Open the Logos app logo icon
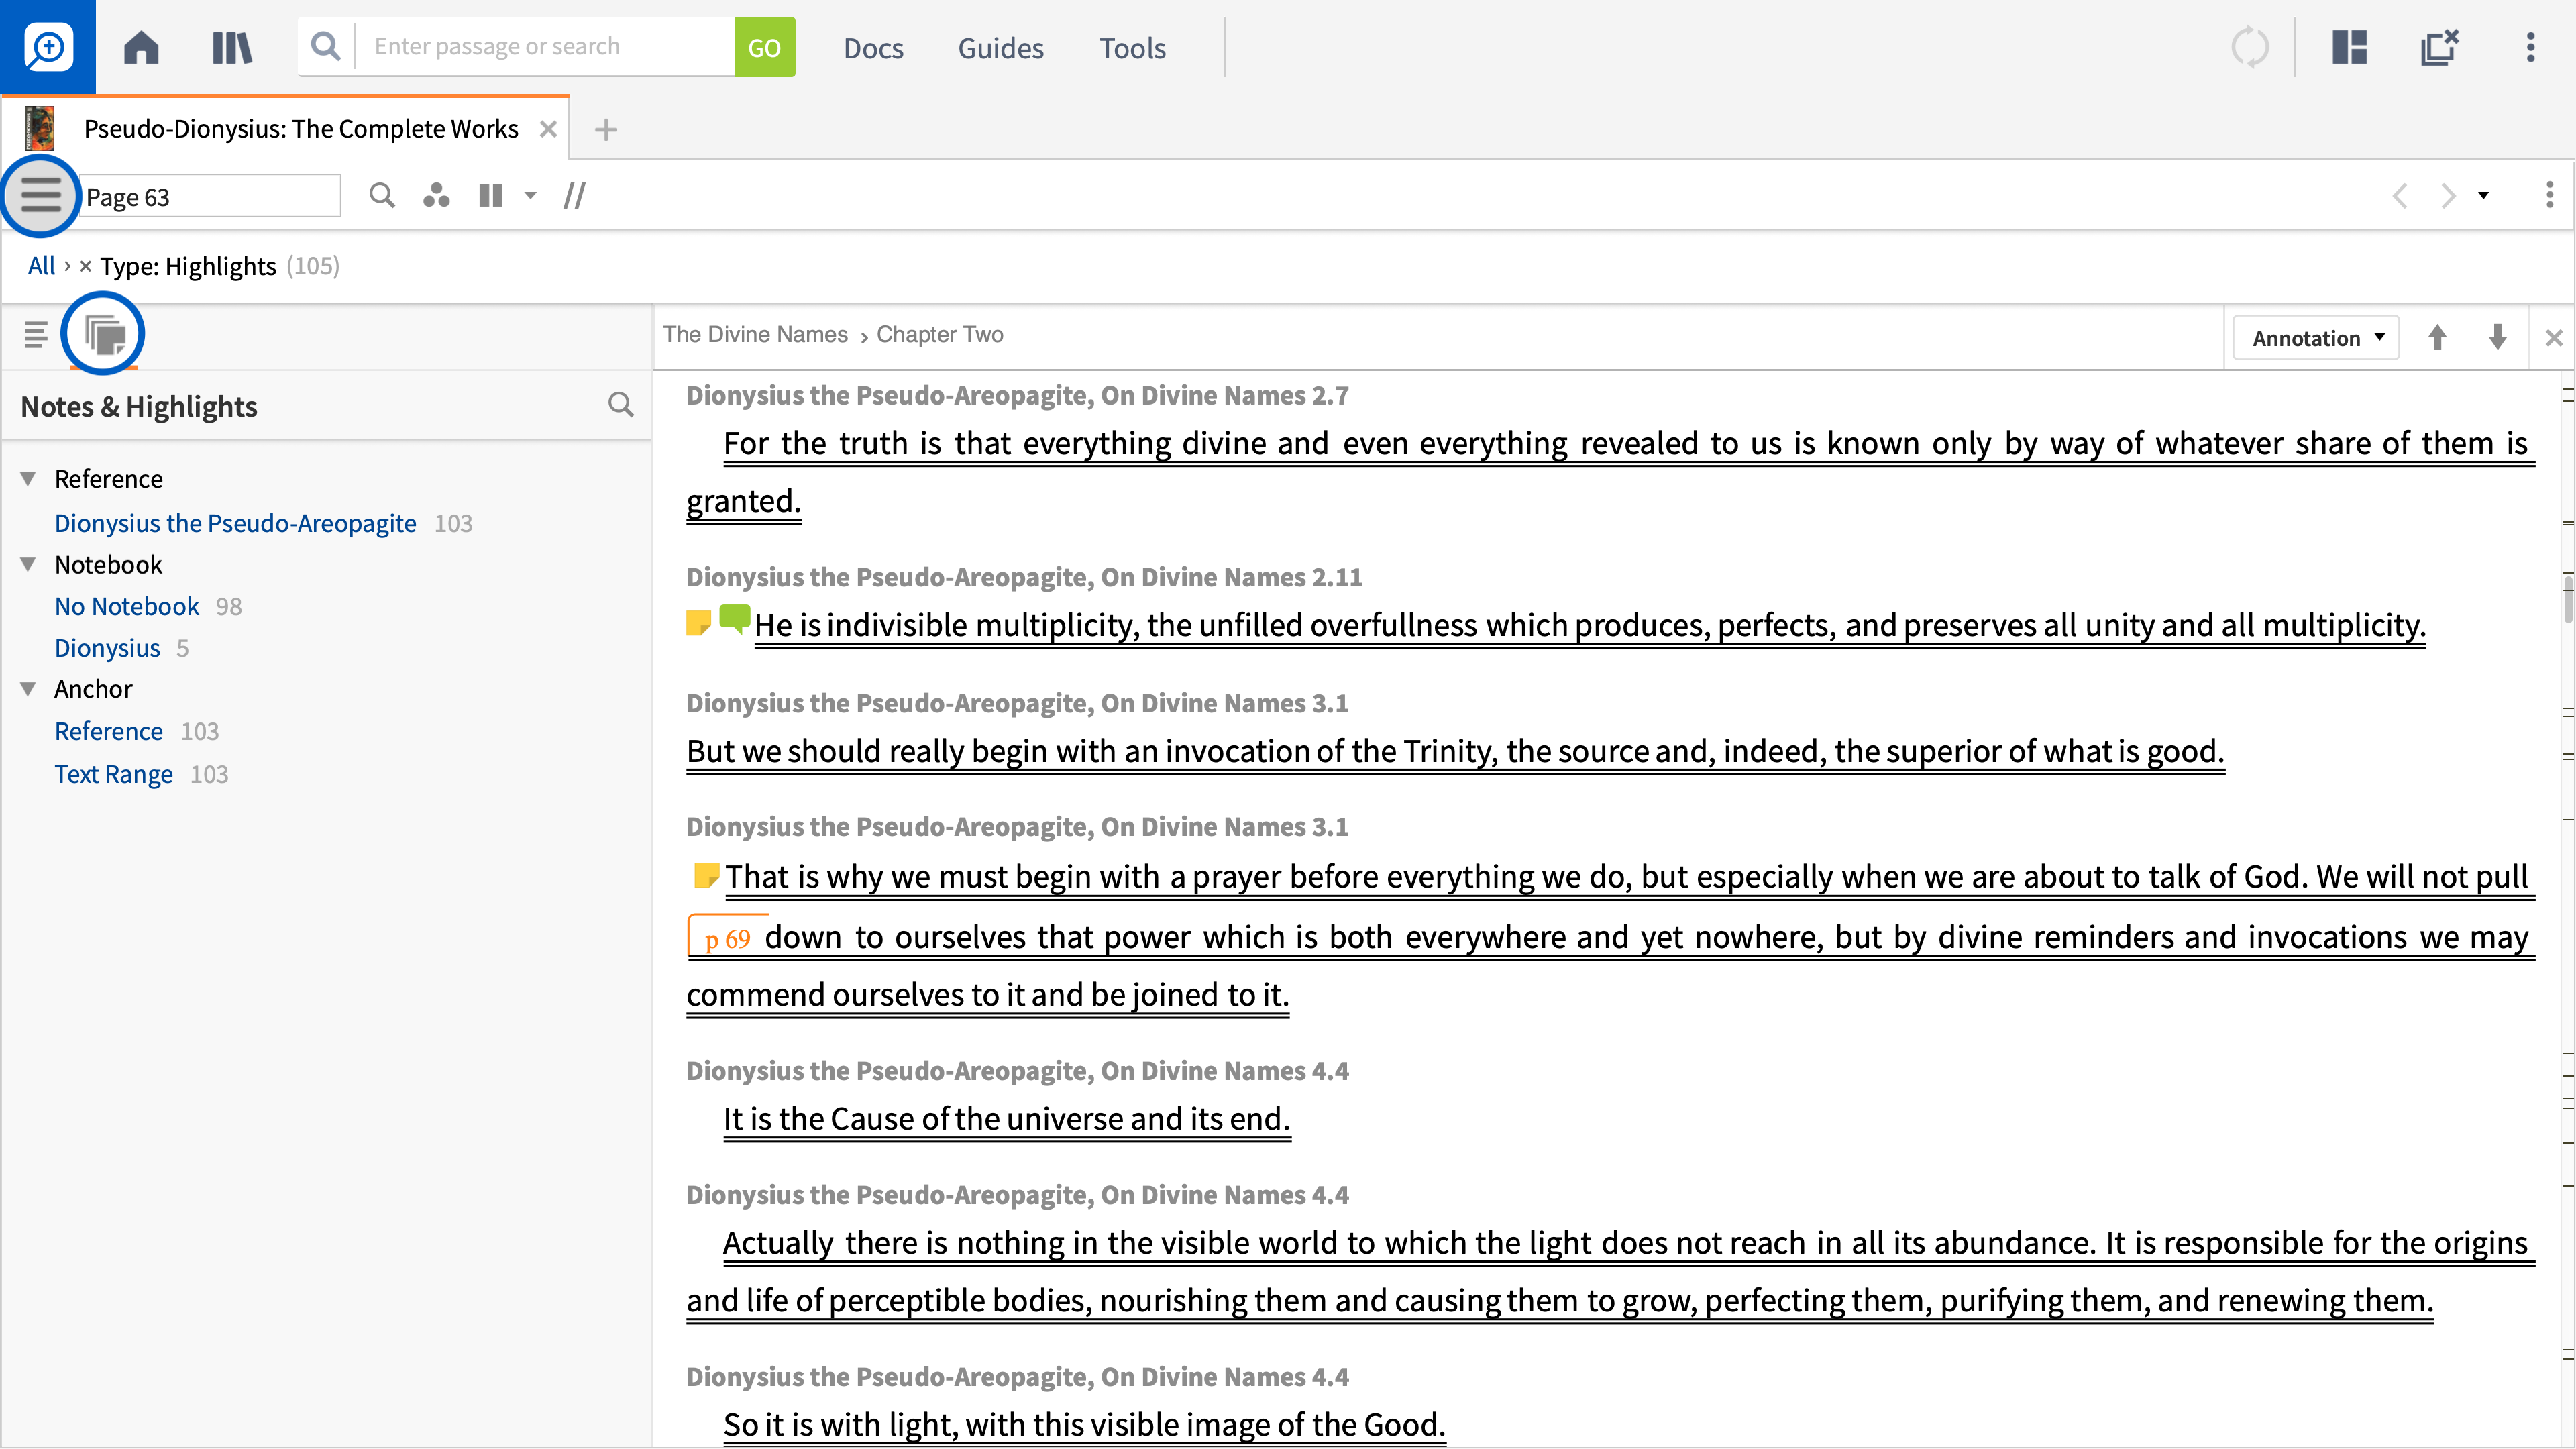Viewport: 2576px width, 1449px height. [48, 47]
